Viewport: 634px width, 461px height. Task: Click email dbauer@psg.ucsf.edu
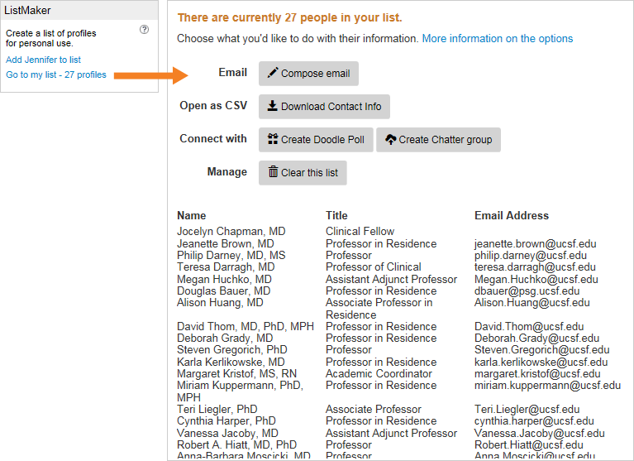click(527, 291)
